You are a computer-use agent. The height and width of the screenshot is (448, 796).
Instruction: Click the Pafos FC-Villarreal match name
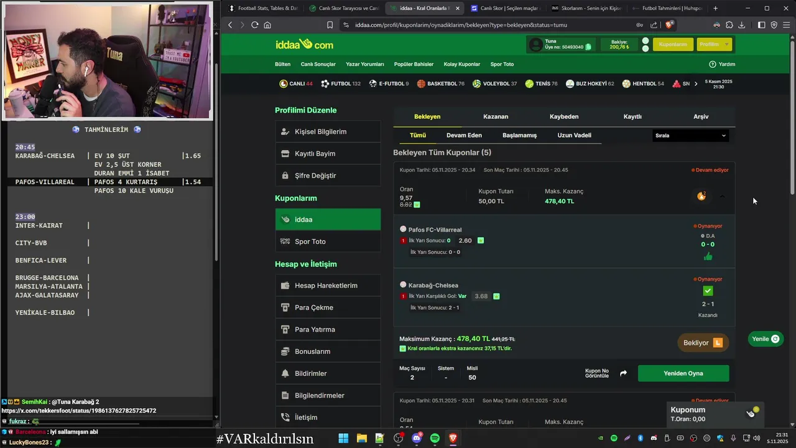pos(435,230)
